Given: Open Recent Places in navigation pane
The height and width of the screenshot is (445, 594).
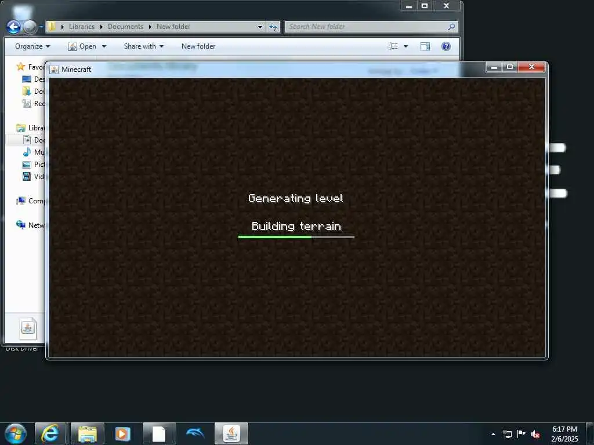Looking at the screenshot, I should point(33,103).
